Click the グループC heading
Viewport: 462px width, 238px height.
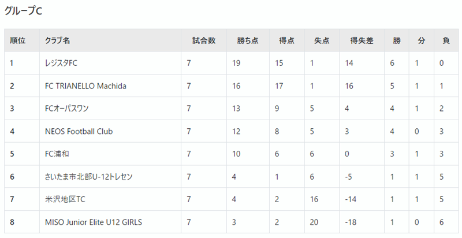tap(23, 11)
